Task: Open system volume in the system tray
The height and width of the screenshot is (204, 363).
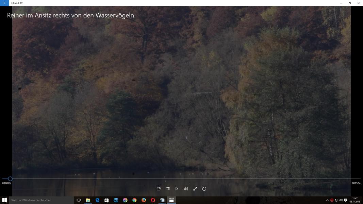Action: [x=341, y=200]
